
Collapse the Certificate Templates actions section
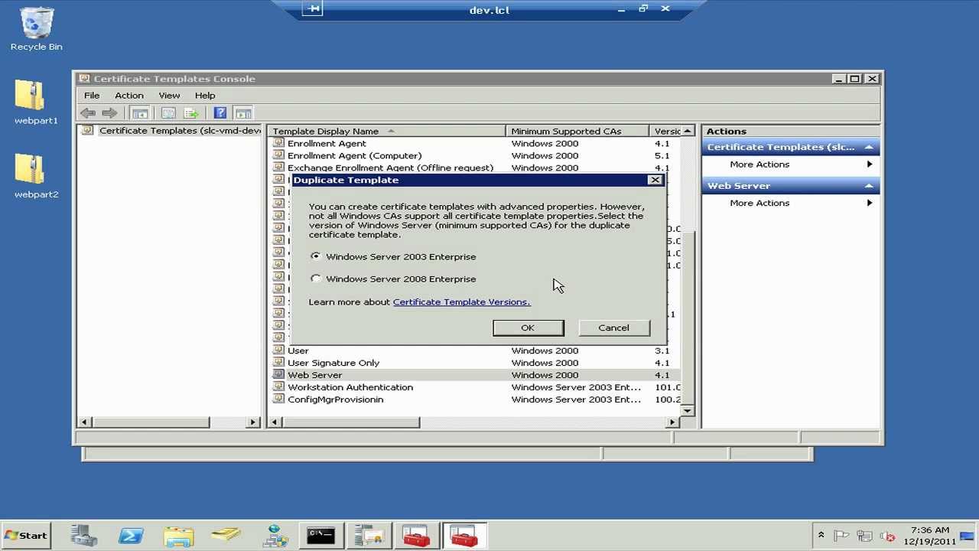pyautogui.click(x=869, y=147)
